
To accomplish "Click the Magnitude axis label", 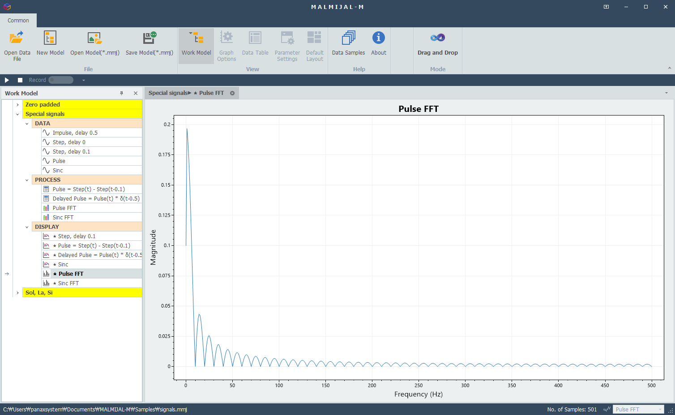I will pyautogui.click(x=153, y=247).
